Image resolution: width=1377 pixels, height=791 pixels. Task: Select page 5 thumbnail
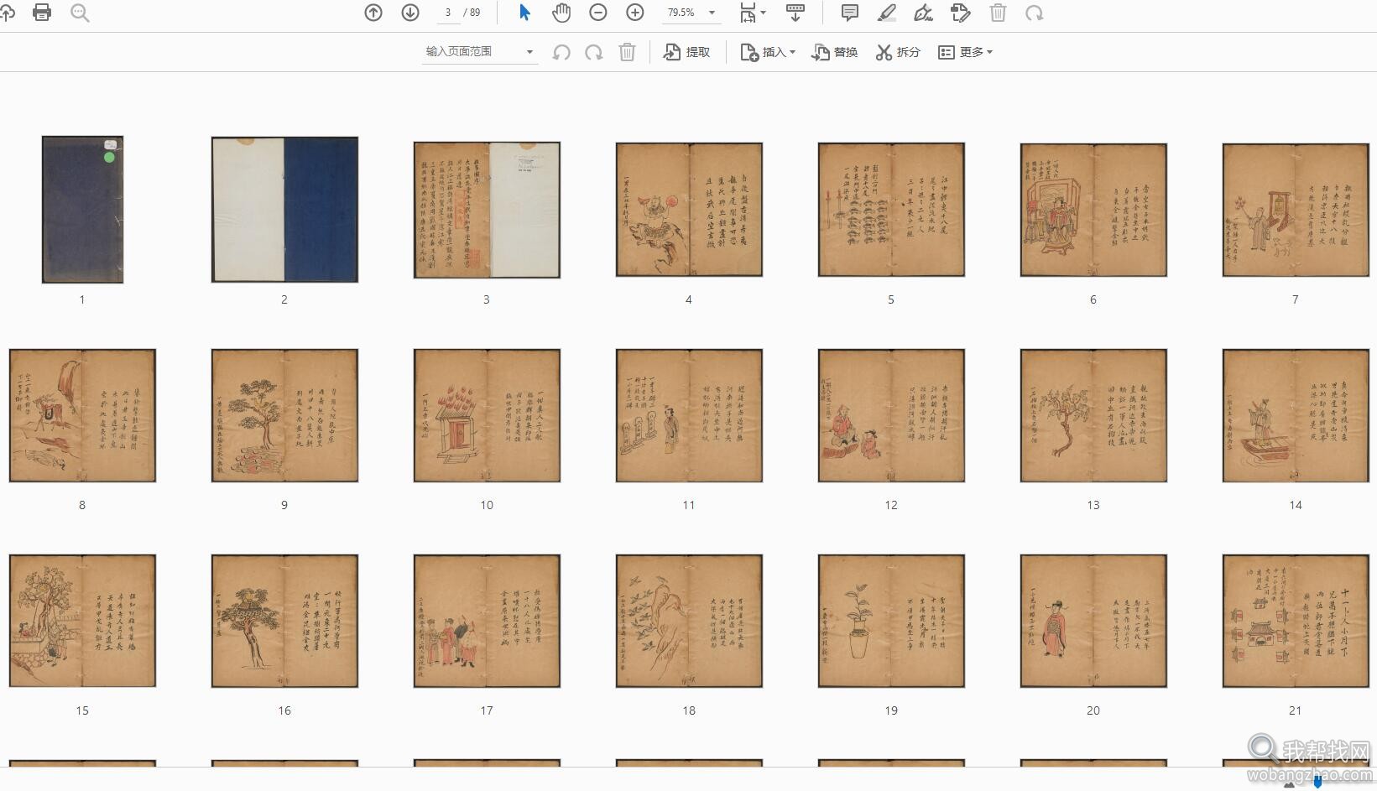point(891,210)
